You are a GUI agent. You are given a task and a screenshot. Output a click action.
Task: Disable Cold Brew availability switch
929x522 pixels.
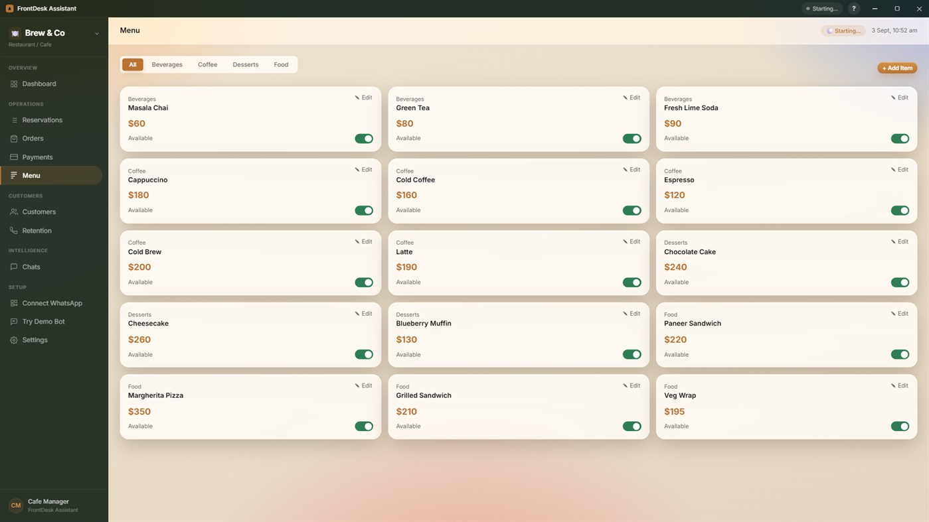click(x=364, y=283)
